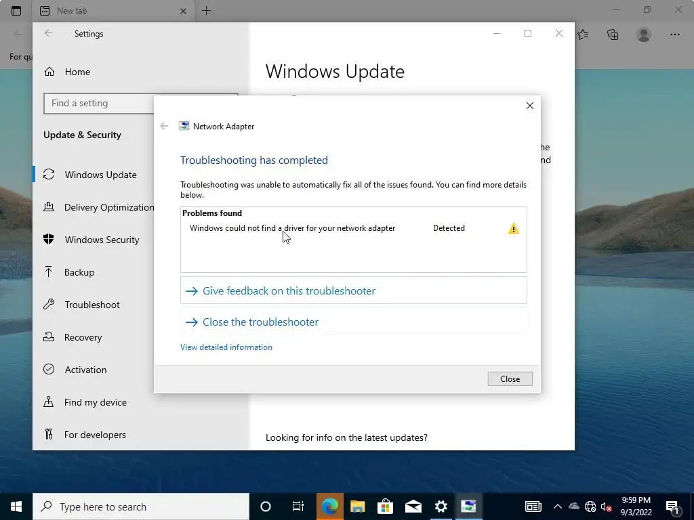Open Mail app from the taskbar
The image size is (694, 520).
pyautogui.click(x=413, y=506)
